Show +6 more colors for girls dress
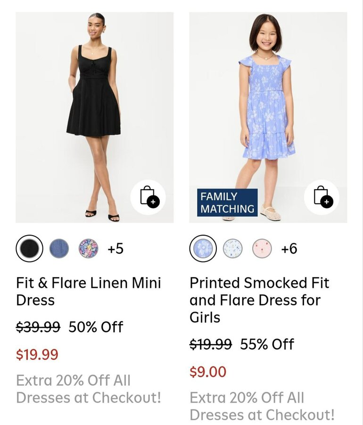 click(289, 248)
